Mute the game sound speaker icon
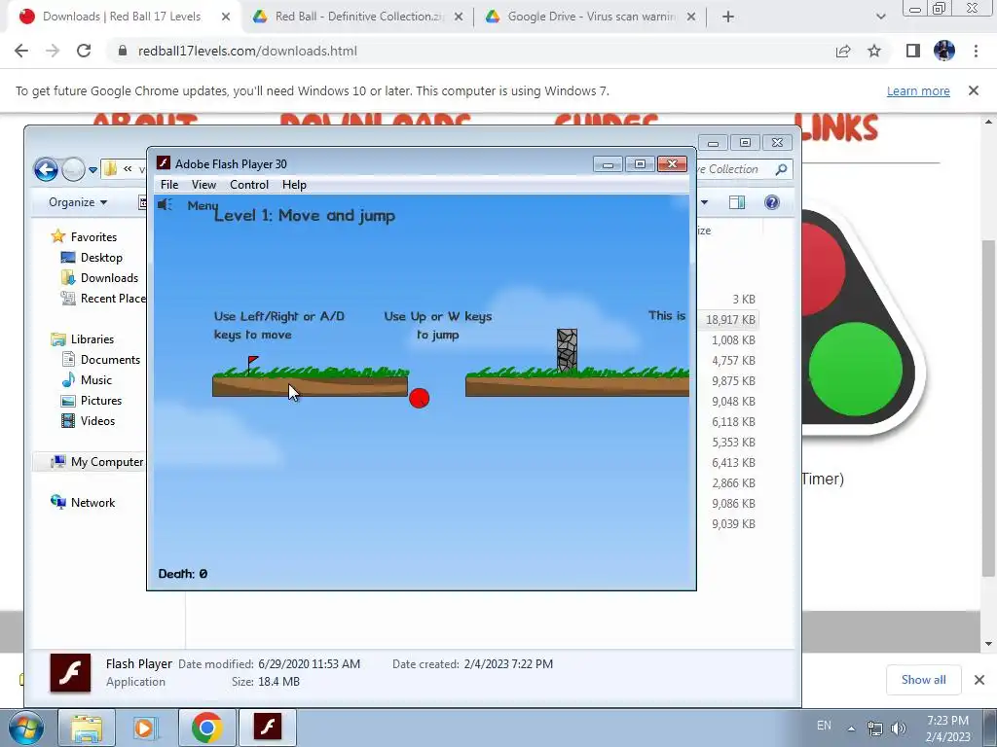Viewport: 997px width, 747px height. pyautogui.click(x=165, y=204)
